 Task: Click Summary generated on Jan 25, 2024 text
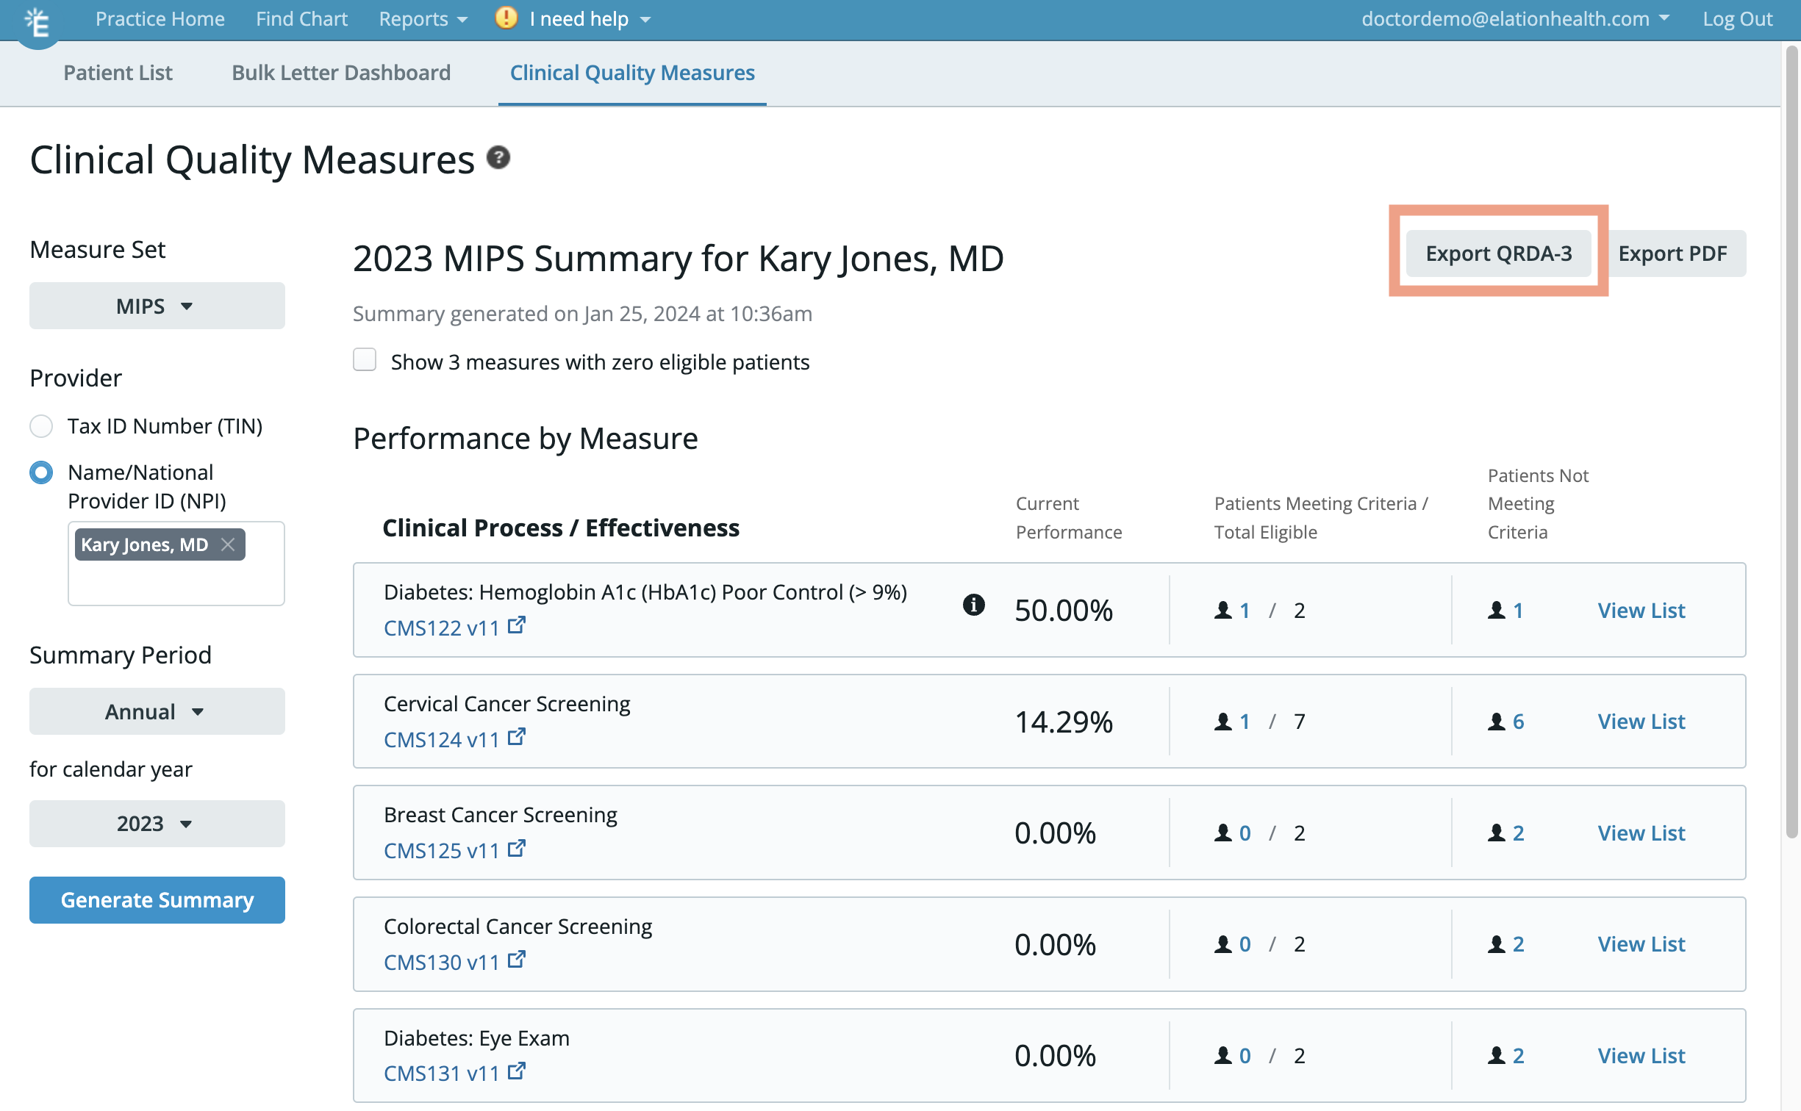(x=582, y=314)
